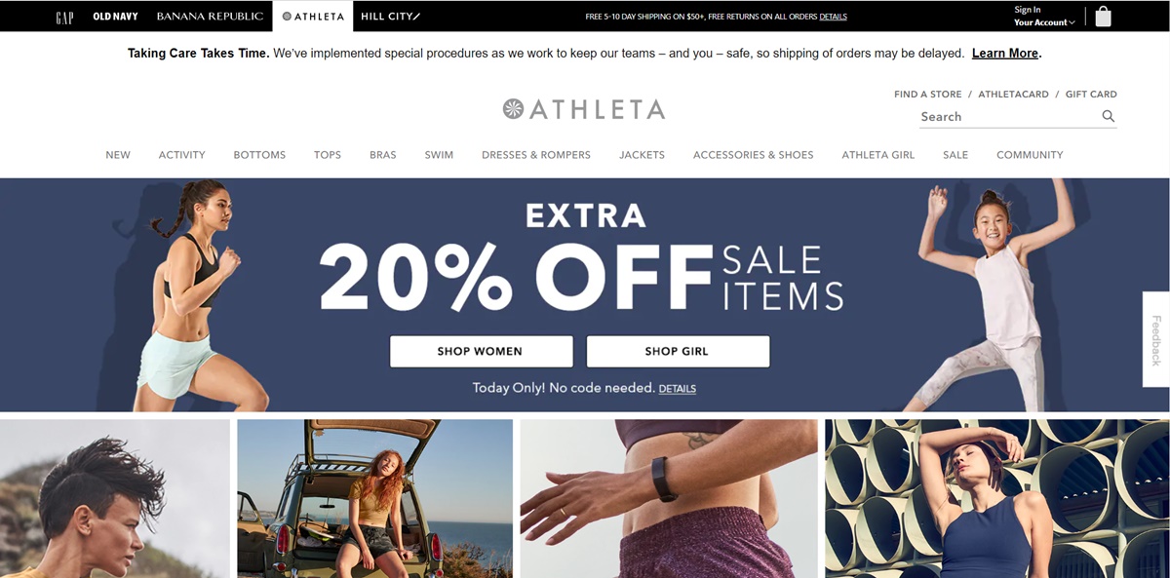The width and height of the screenshot is (1170, 578).
Task: Select the Athleta Girl menu item
Action: pos(878,155)
